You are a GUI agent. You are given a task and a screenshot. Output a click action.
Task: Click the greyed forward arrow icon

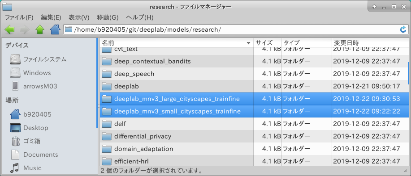[25, 30]
